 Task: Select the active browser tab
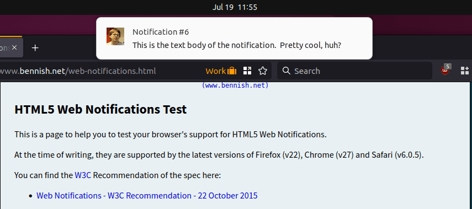tap(11, 47)
